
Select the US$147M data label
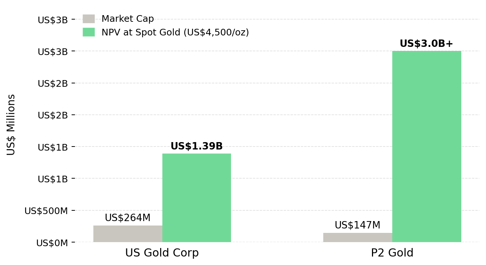coord(358,225)
